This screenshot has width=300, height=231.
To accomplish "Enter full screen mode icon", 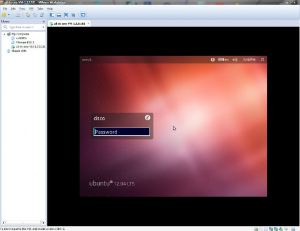I will (x=66, y=15).
